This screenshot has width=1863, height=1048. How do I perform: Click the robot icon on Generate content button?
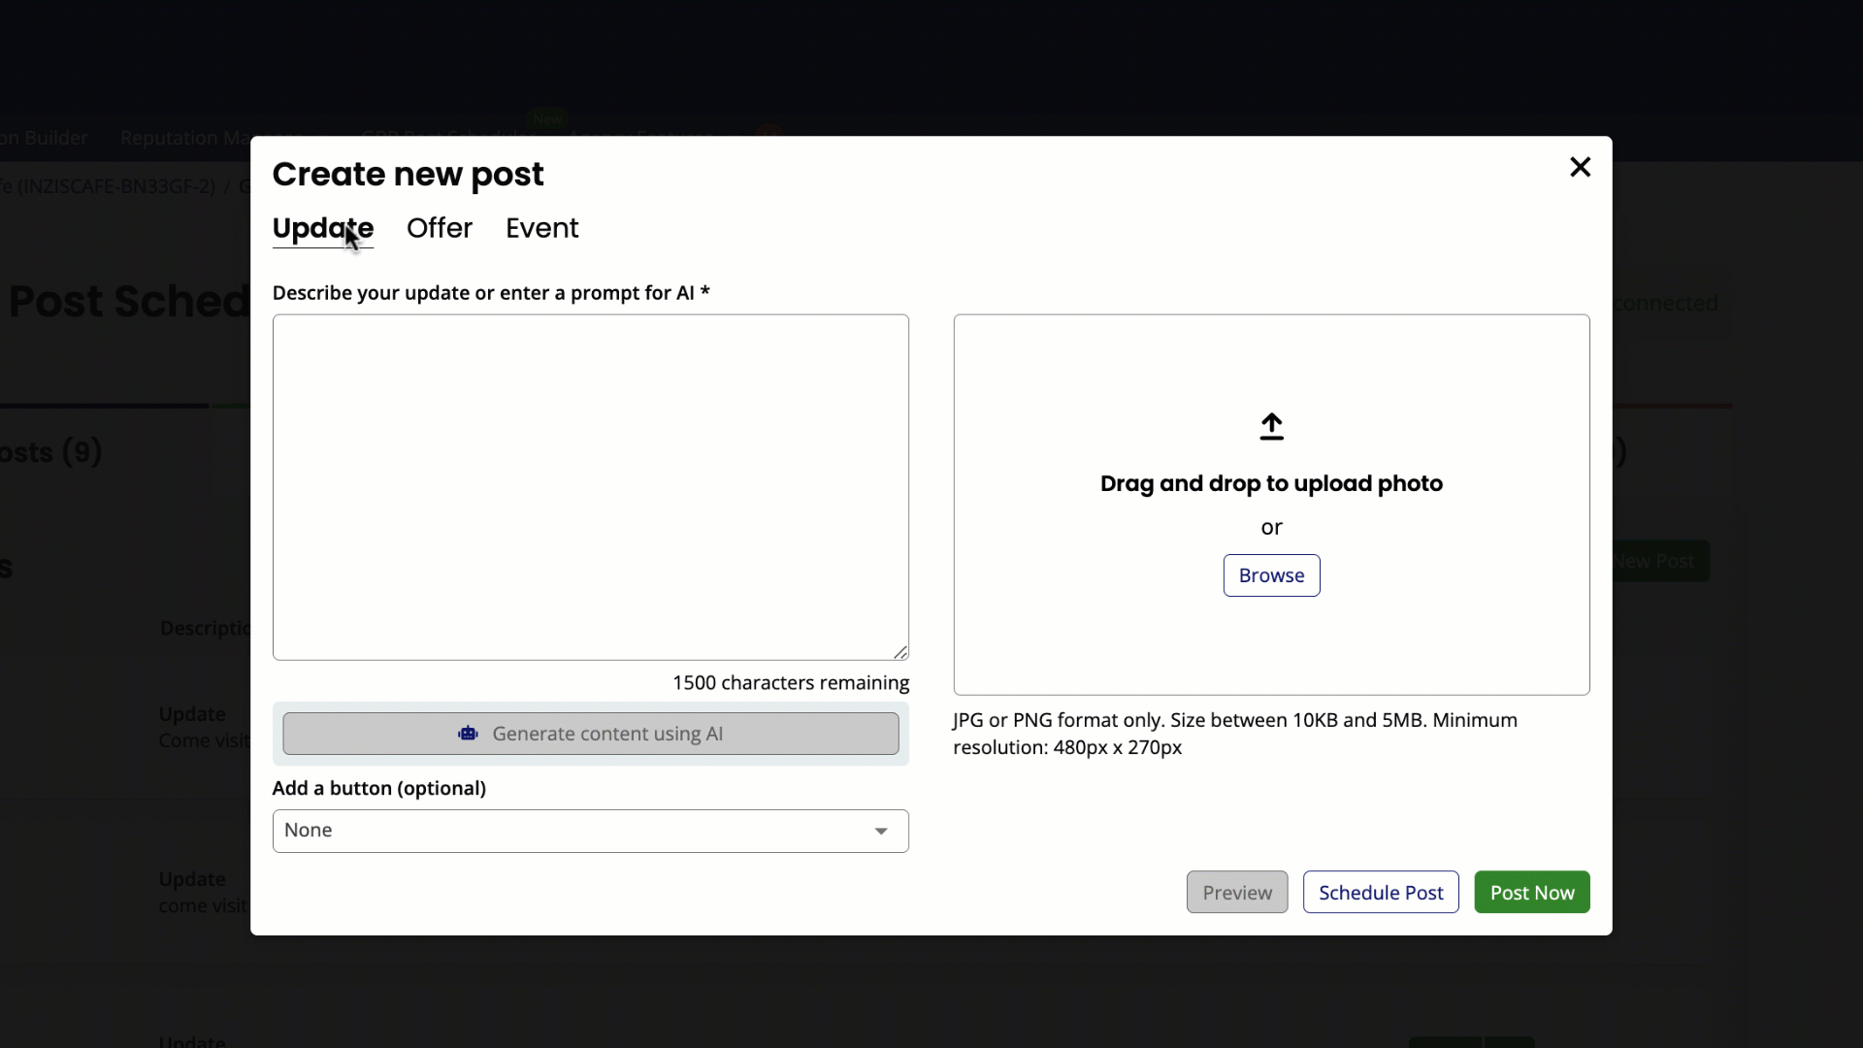click(x=470, y=734)
